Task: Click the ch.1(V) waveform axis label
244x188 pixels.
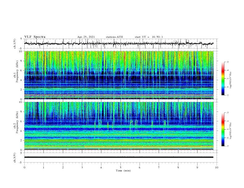Action: click(15, 44)
